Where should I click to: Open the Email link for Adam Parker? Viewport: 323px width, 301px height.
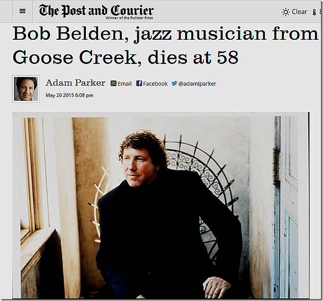[x=121, y=84]
